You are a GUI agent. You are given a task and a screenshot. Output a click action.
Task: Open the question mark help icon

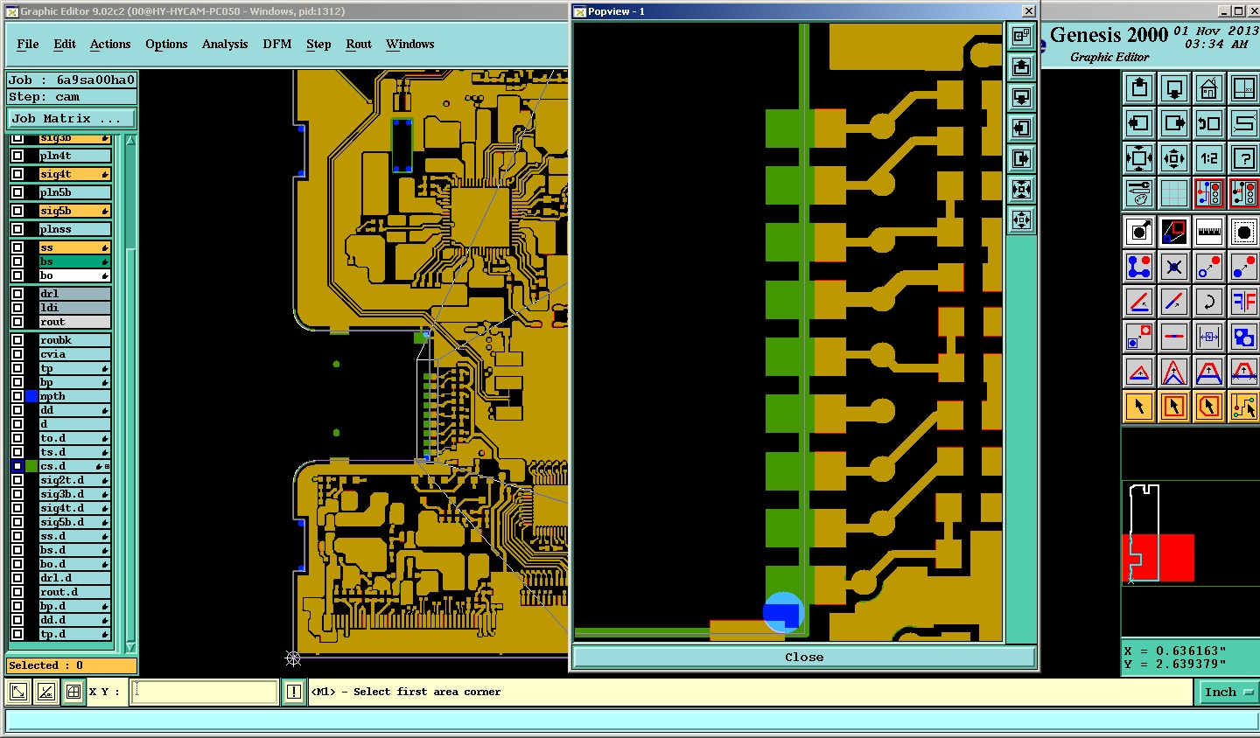tap(1243, 158)
